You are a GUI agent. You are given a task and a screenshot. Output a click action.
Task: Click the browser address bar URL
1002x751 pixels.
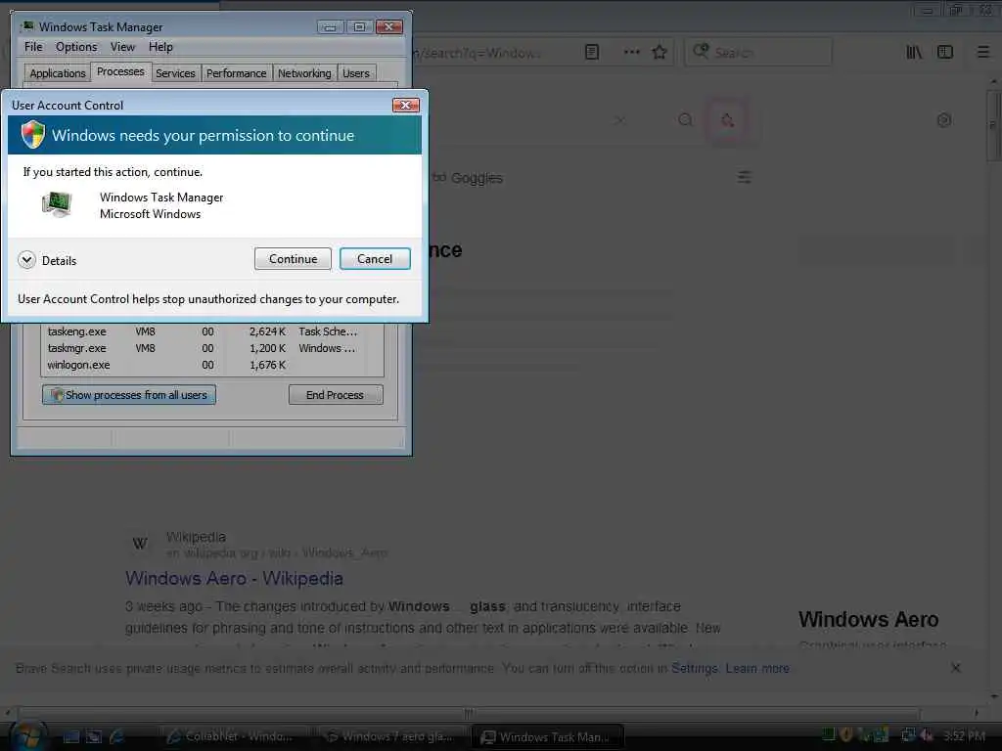(477, 53)
